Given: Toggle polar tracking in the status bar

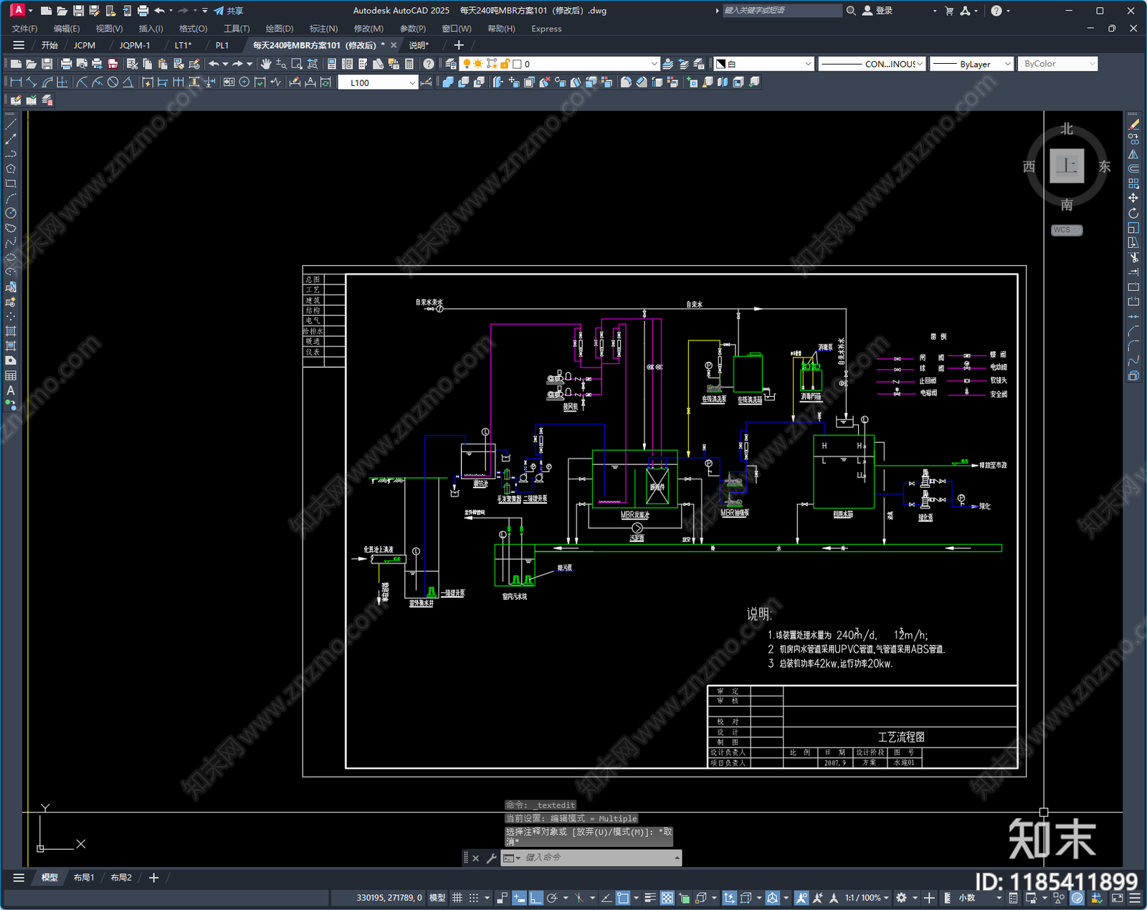Looking at the screenshot, I should (552, 898).
